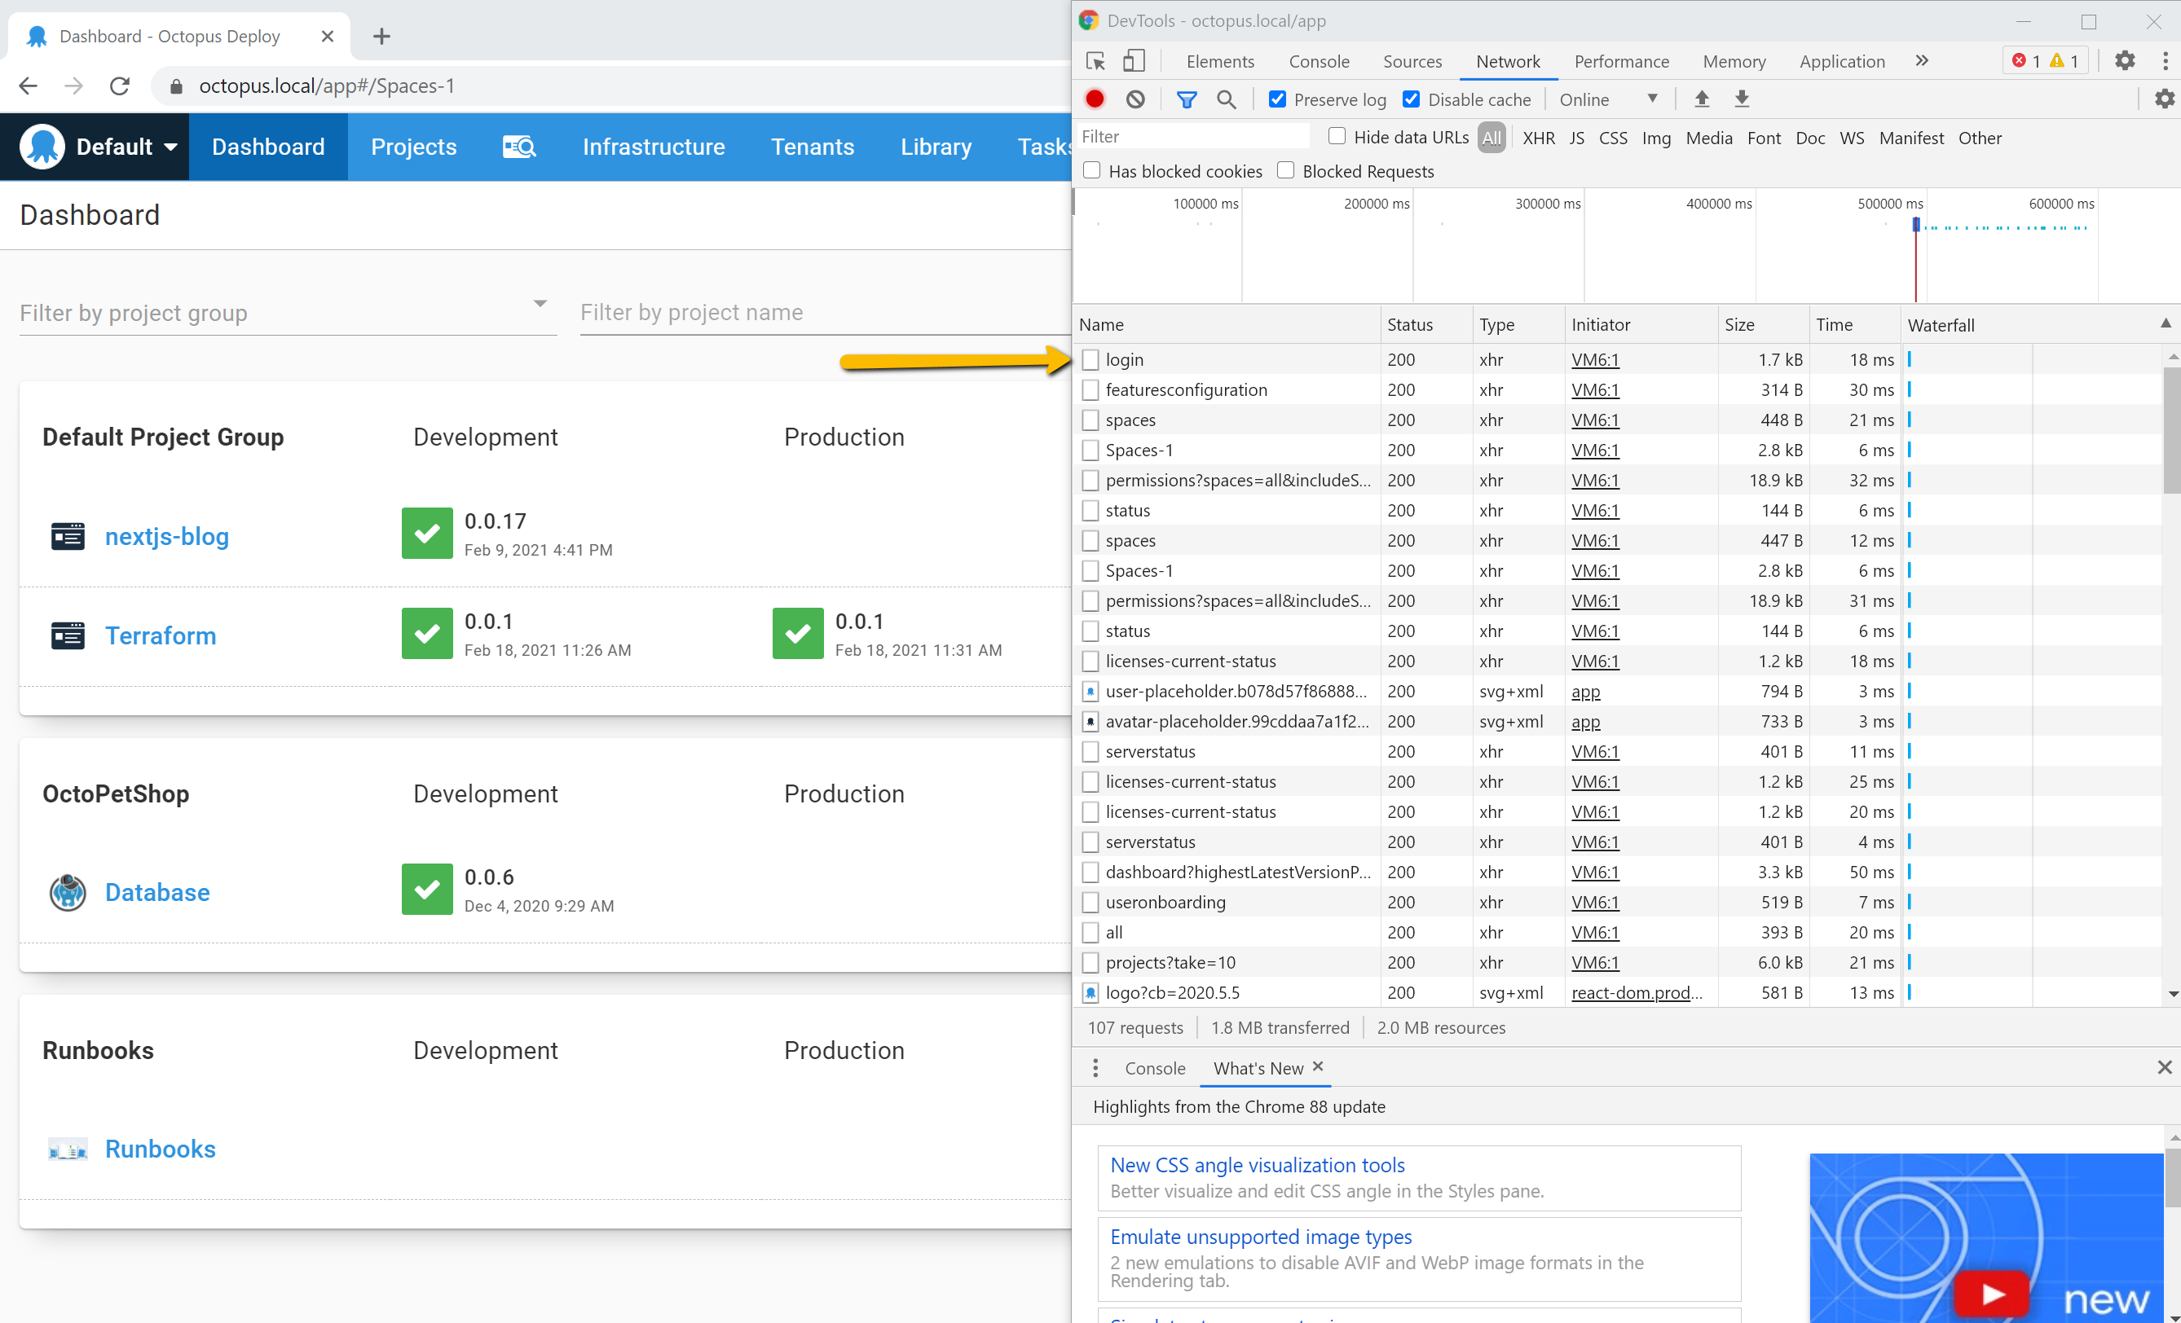Viewport: 2181px width, 1323px height.
Task: Open Octopus search projects icon in navbar
Action: 520,147
